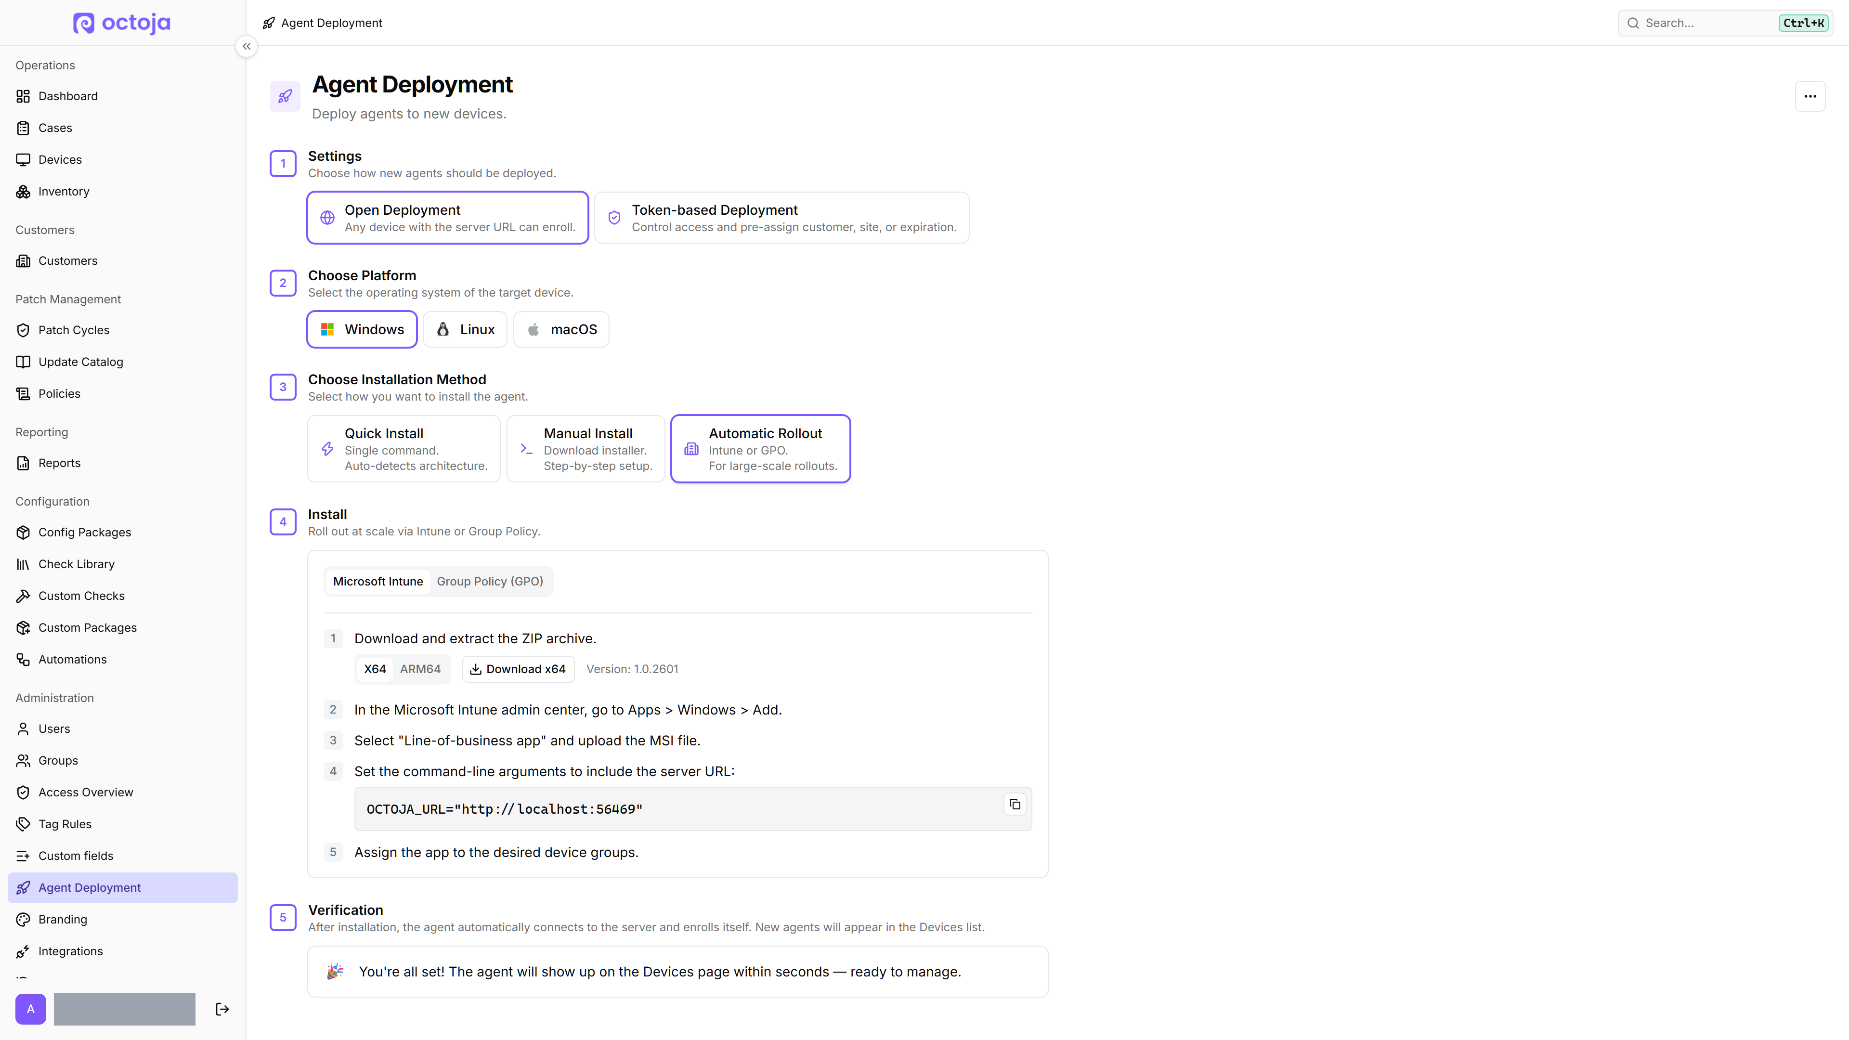Open the Customers page
This screenshot has height=1040, width=1849.
123,260
